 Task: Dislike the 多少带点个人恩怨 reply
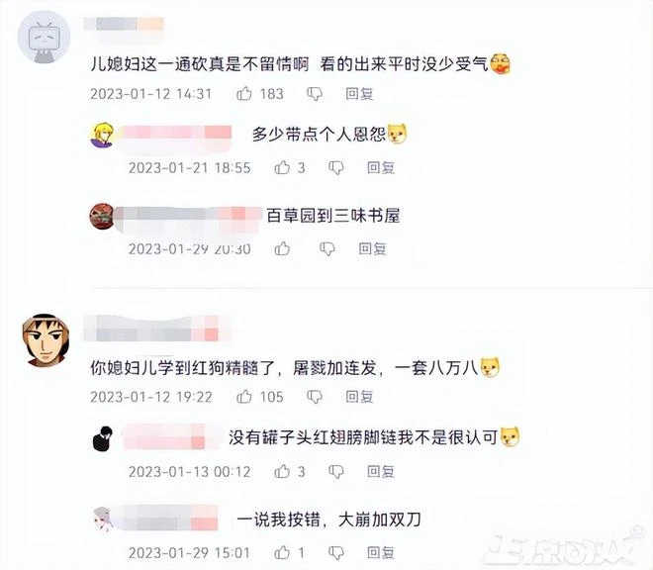click(x=336, y=168)
